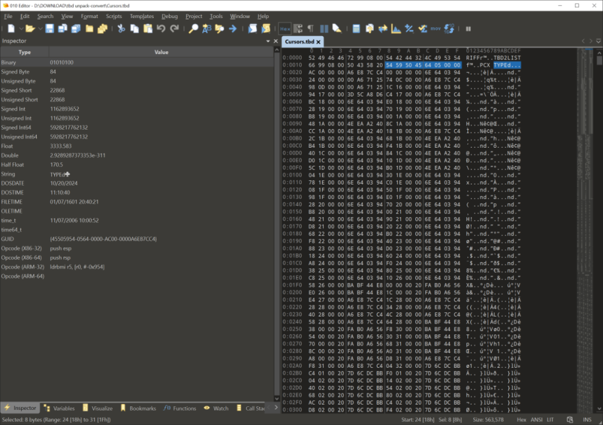Viewport: 603px width, 425px height.
Task: Open the File menu
Action: 8,16
